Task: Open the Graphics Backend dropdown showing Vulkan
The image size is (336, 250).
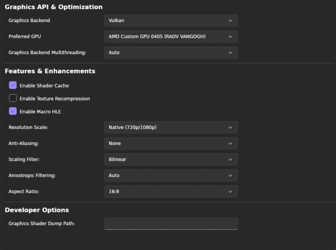Action: [171, 21]
